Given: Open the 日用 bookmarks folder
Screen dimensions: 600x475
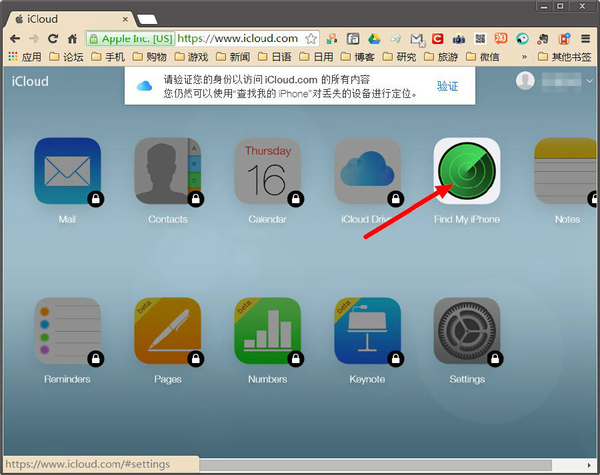Looking at the screenshot, I should tap(317, 57).
